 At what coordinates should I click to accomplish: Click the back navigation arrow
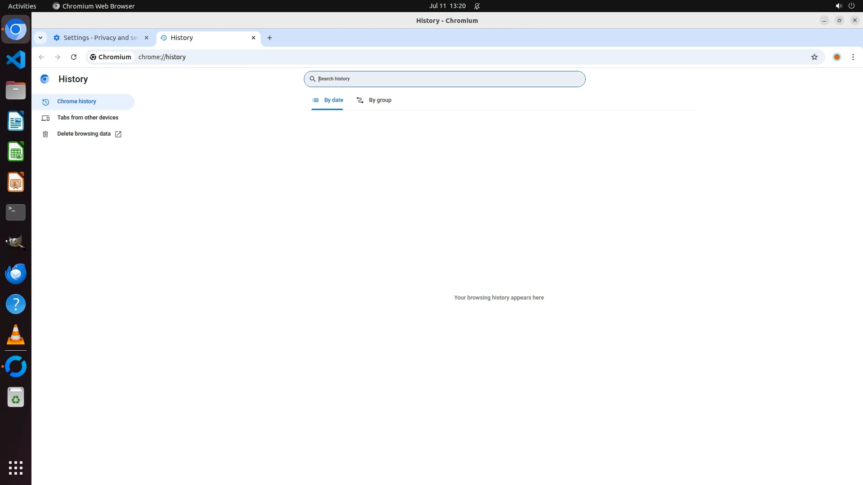coord(41,57)
